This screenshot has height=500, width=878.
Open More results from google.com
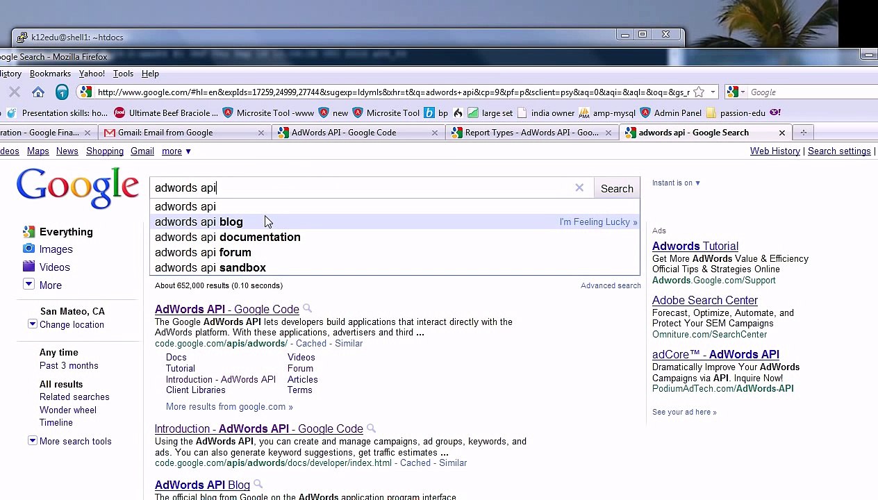(229, 407)
